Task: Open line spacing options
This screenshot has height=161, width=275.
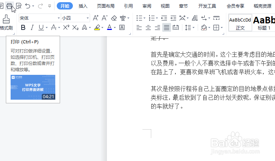Action: click(188, 27)
